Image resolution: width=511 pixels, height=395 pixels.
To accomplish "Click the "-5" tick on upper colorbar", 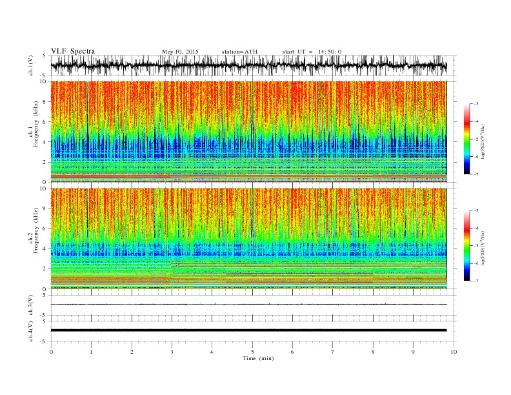I will [476, 139].
